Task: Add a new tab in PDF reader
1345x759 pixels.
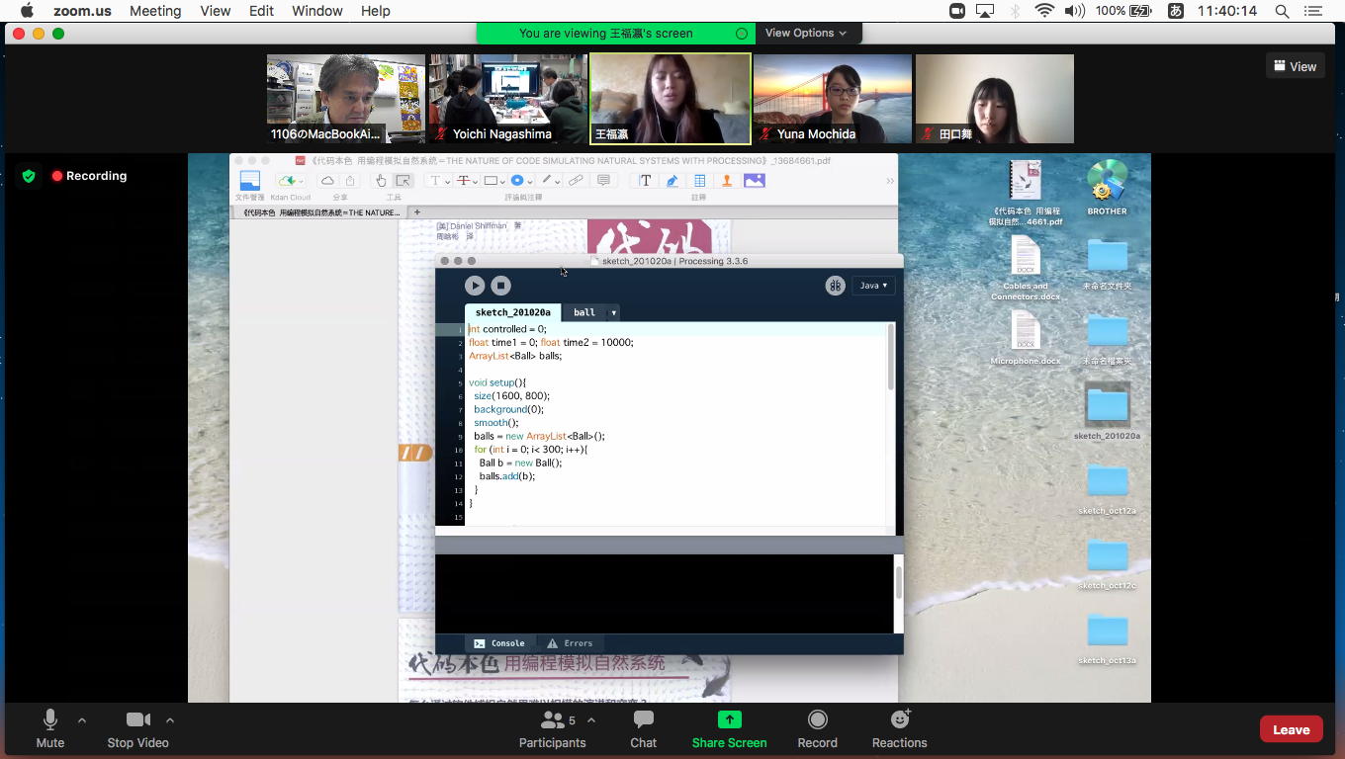Action: pyautogui.click(x=417, y=212)
